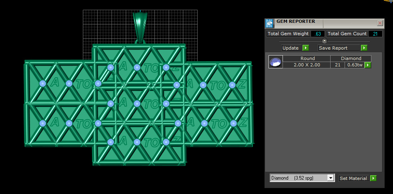This screenshot has width=393, height=194.
Task: Click the Total Gem Count value field
Action: [x=375, y=34]
